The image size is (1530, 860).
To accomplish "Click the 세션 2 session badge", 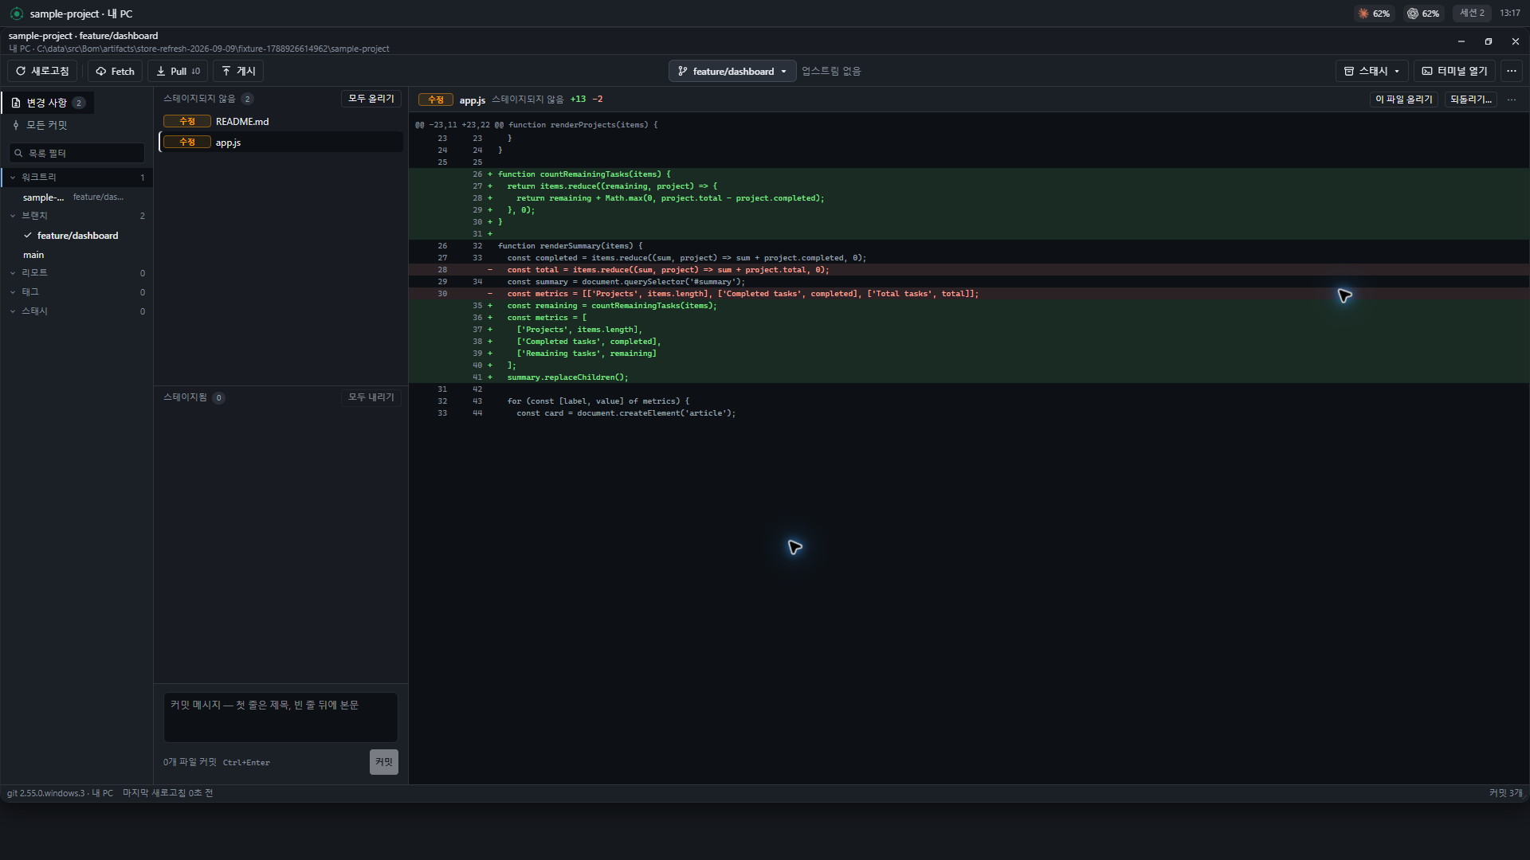I will (1471, 14).
